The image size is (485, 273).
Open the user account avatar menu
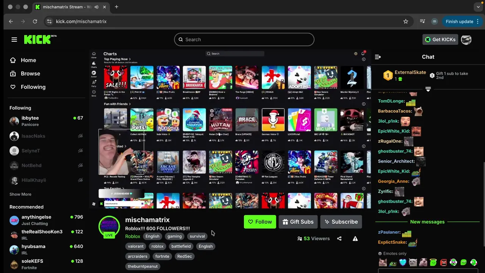(466, 39)
